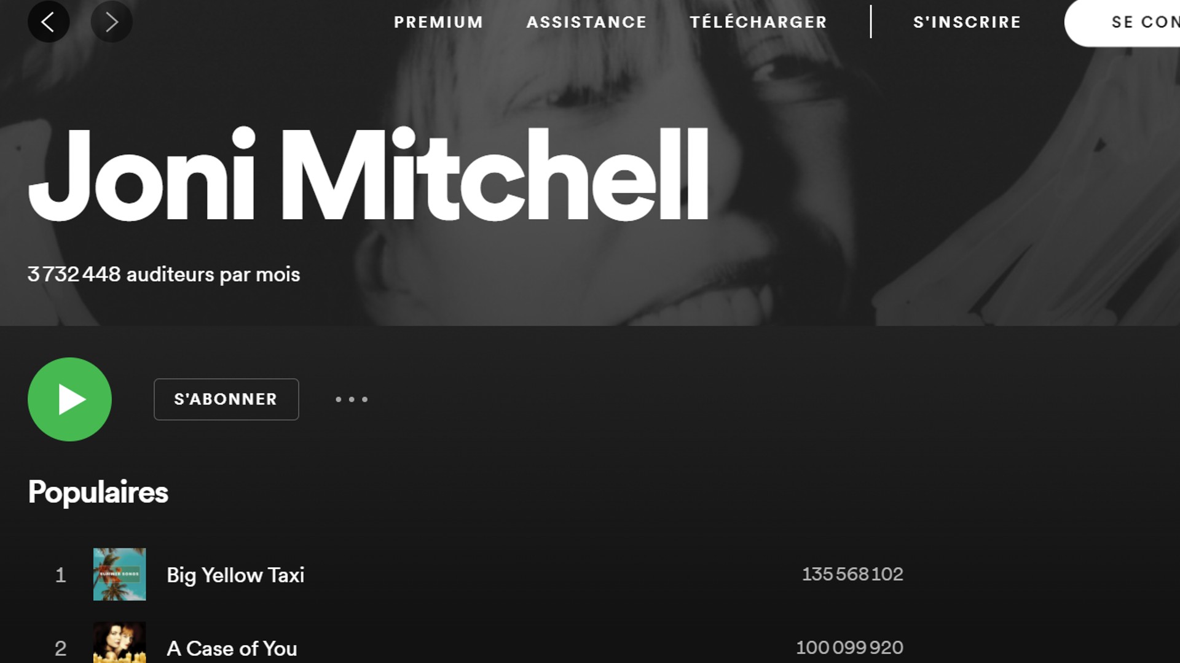This screenshot has width=1180, height=663.
Task: Click A Case of You album cover
Action: pos(119,642)
